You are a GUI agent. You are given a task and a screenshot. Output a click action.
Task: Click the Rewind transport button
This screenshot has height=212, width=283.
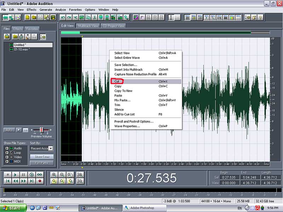[16, 181]
